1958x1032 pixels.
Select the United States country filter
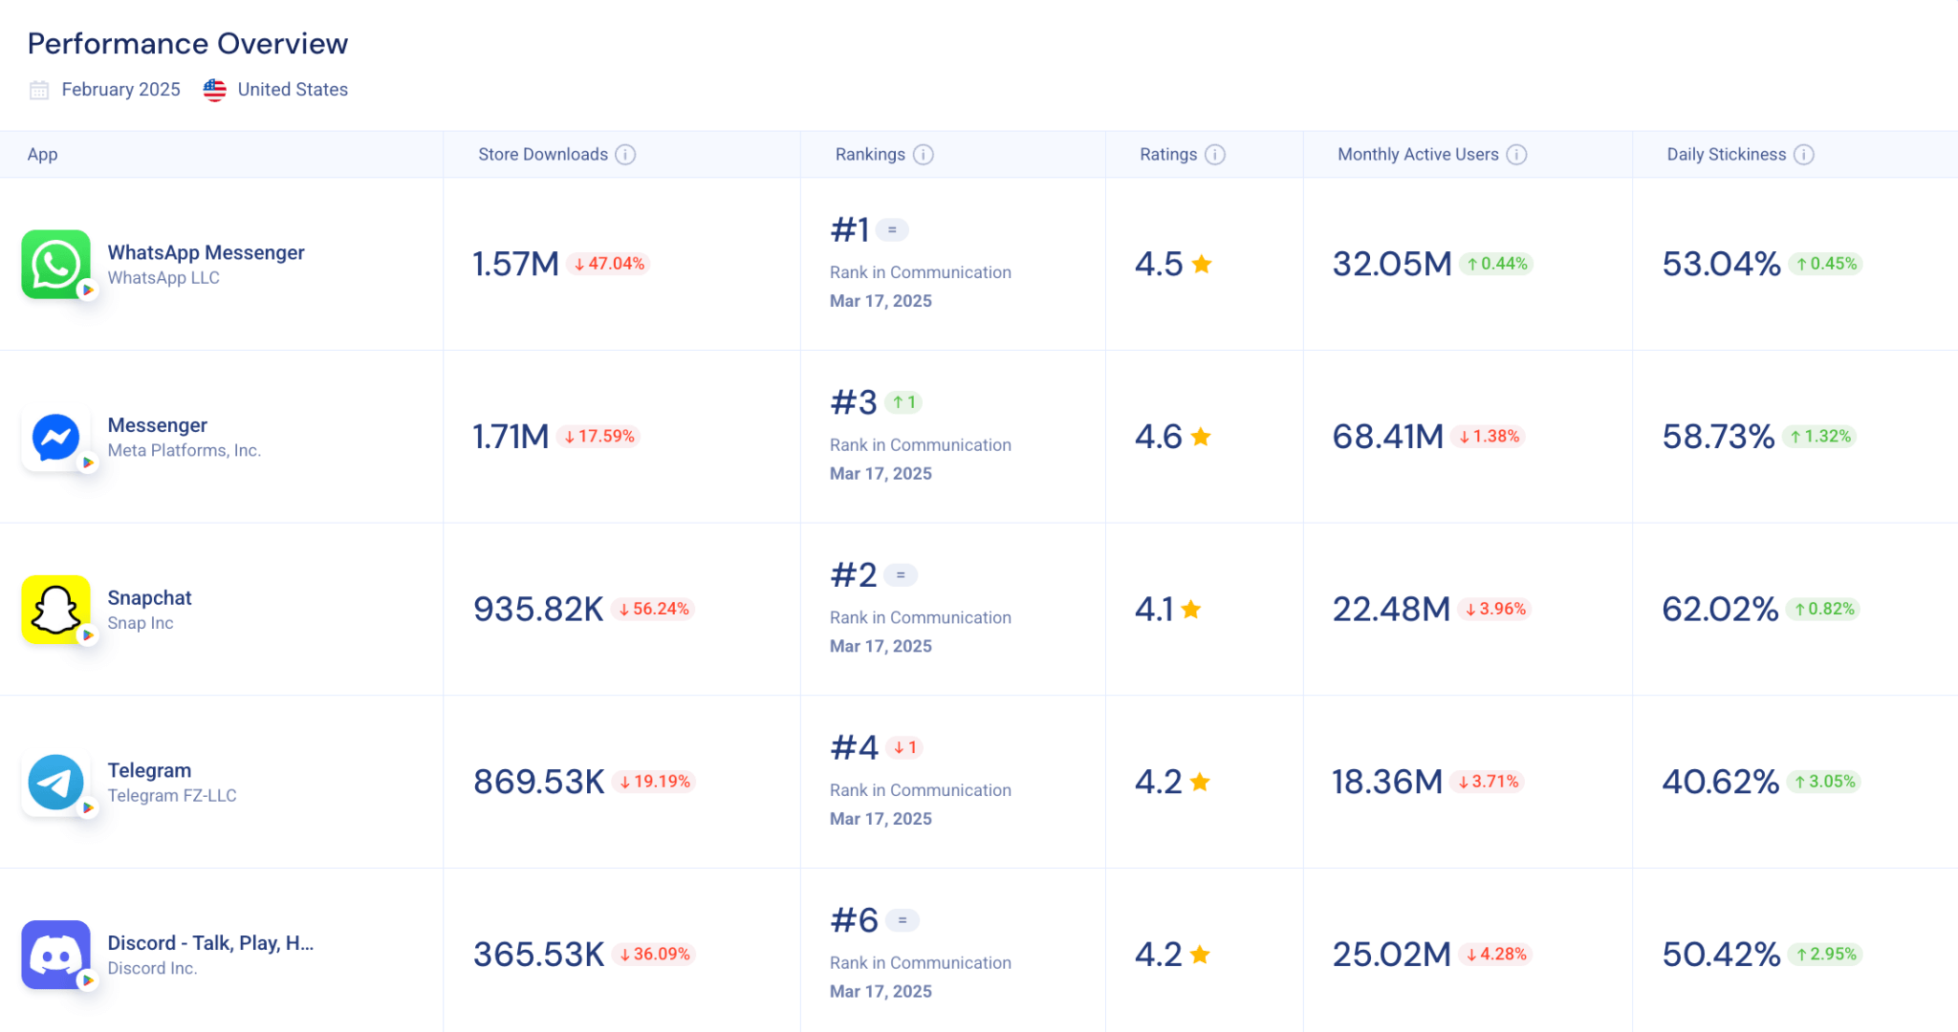tap(294, 90)
